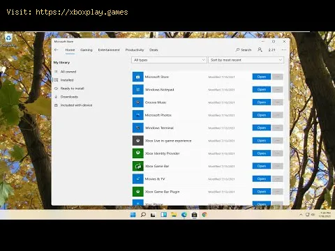Click the Xbox Identity Provider icon

coord(138,153)
